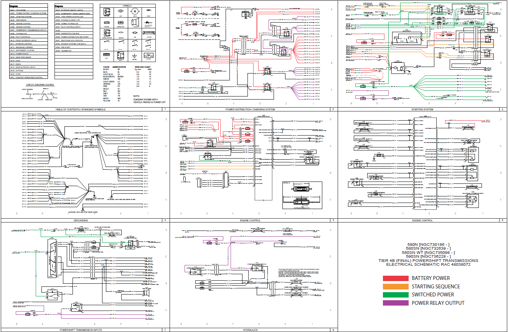Click the red Battery Power color swatch

pos(396,278)
